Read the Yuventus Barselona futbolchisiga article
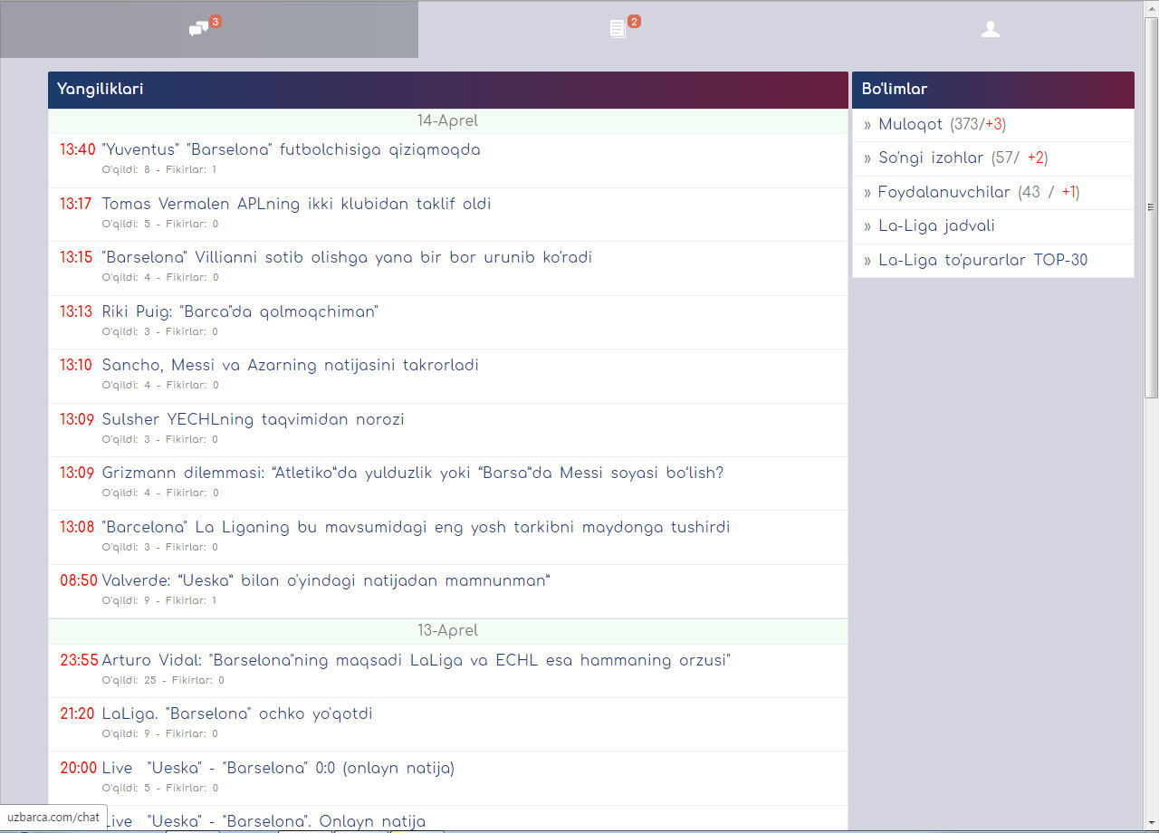Viewport: 1159px width, 833px height. (x=291, y=150)
